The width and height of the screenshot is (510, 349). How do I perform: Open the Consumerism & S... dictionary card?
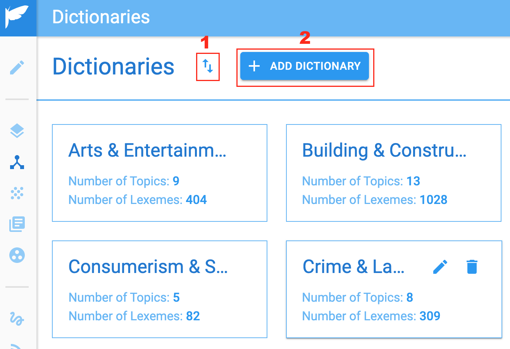[160, 289]
